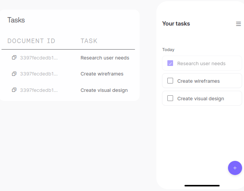Select truncated document ID in first table row
This screenshot has height=191, width=244.
tap(39, 58)
